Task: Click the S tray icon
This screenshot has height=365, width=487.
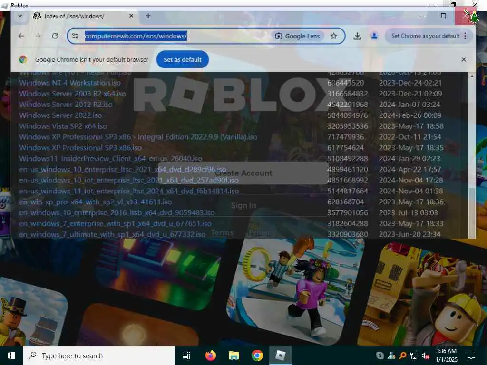Action: click(380, 355)
